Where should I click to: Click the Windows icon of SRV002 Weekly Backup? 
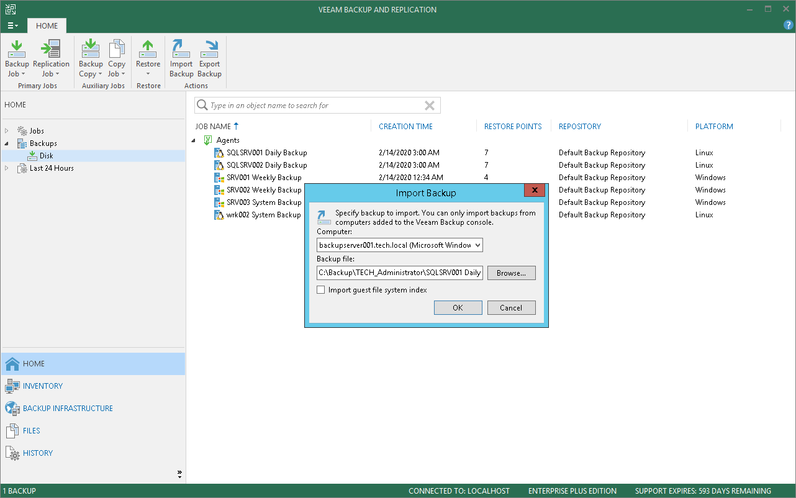pyautogui.click(x=219, y=190)
